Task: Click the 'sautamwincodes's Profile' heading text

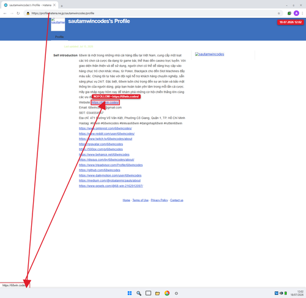Action: [99, 21]
